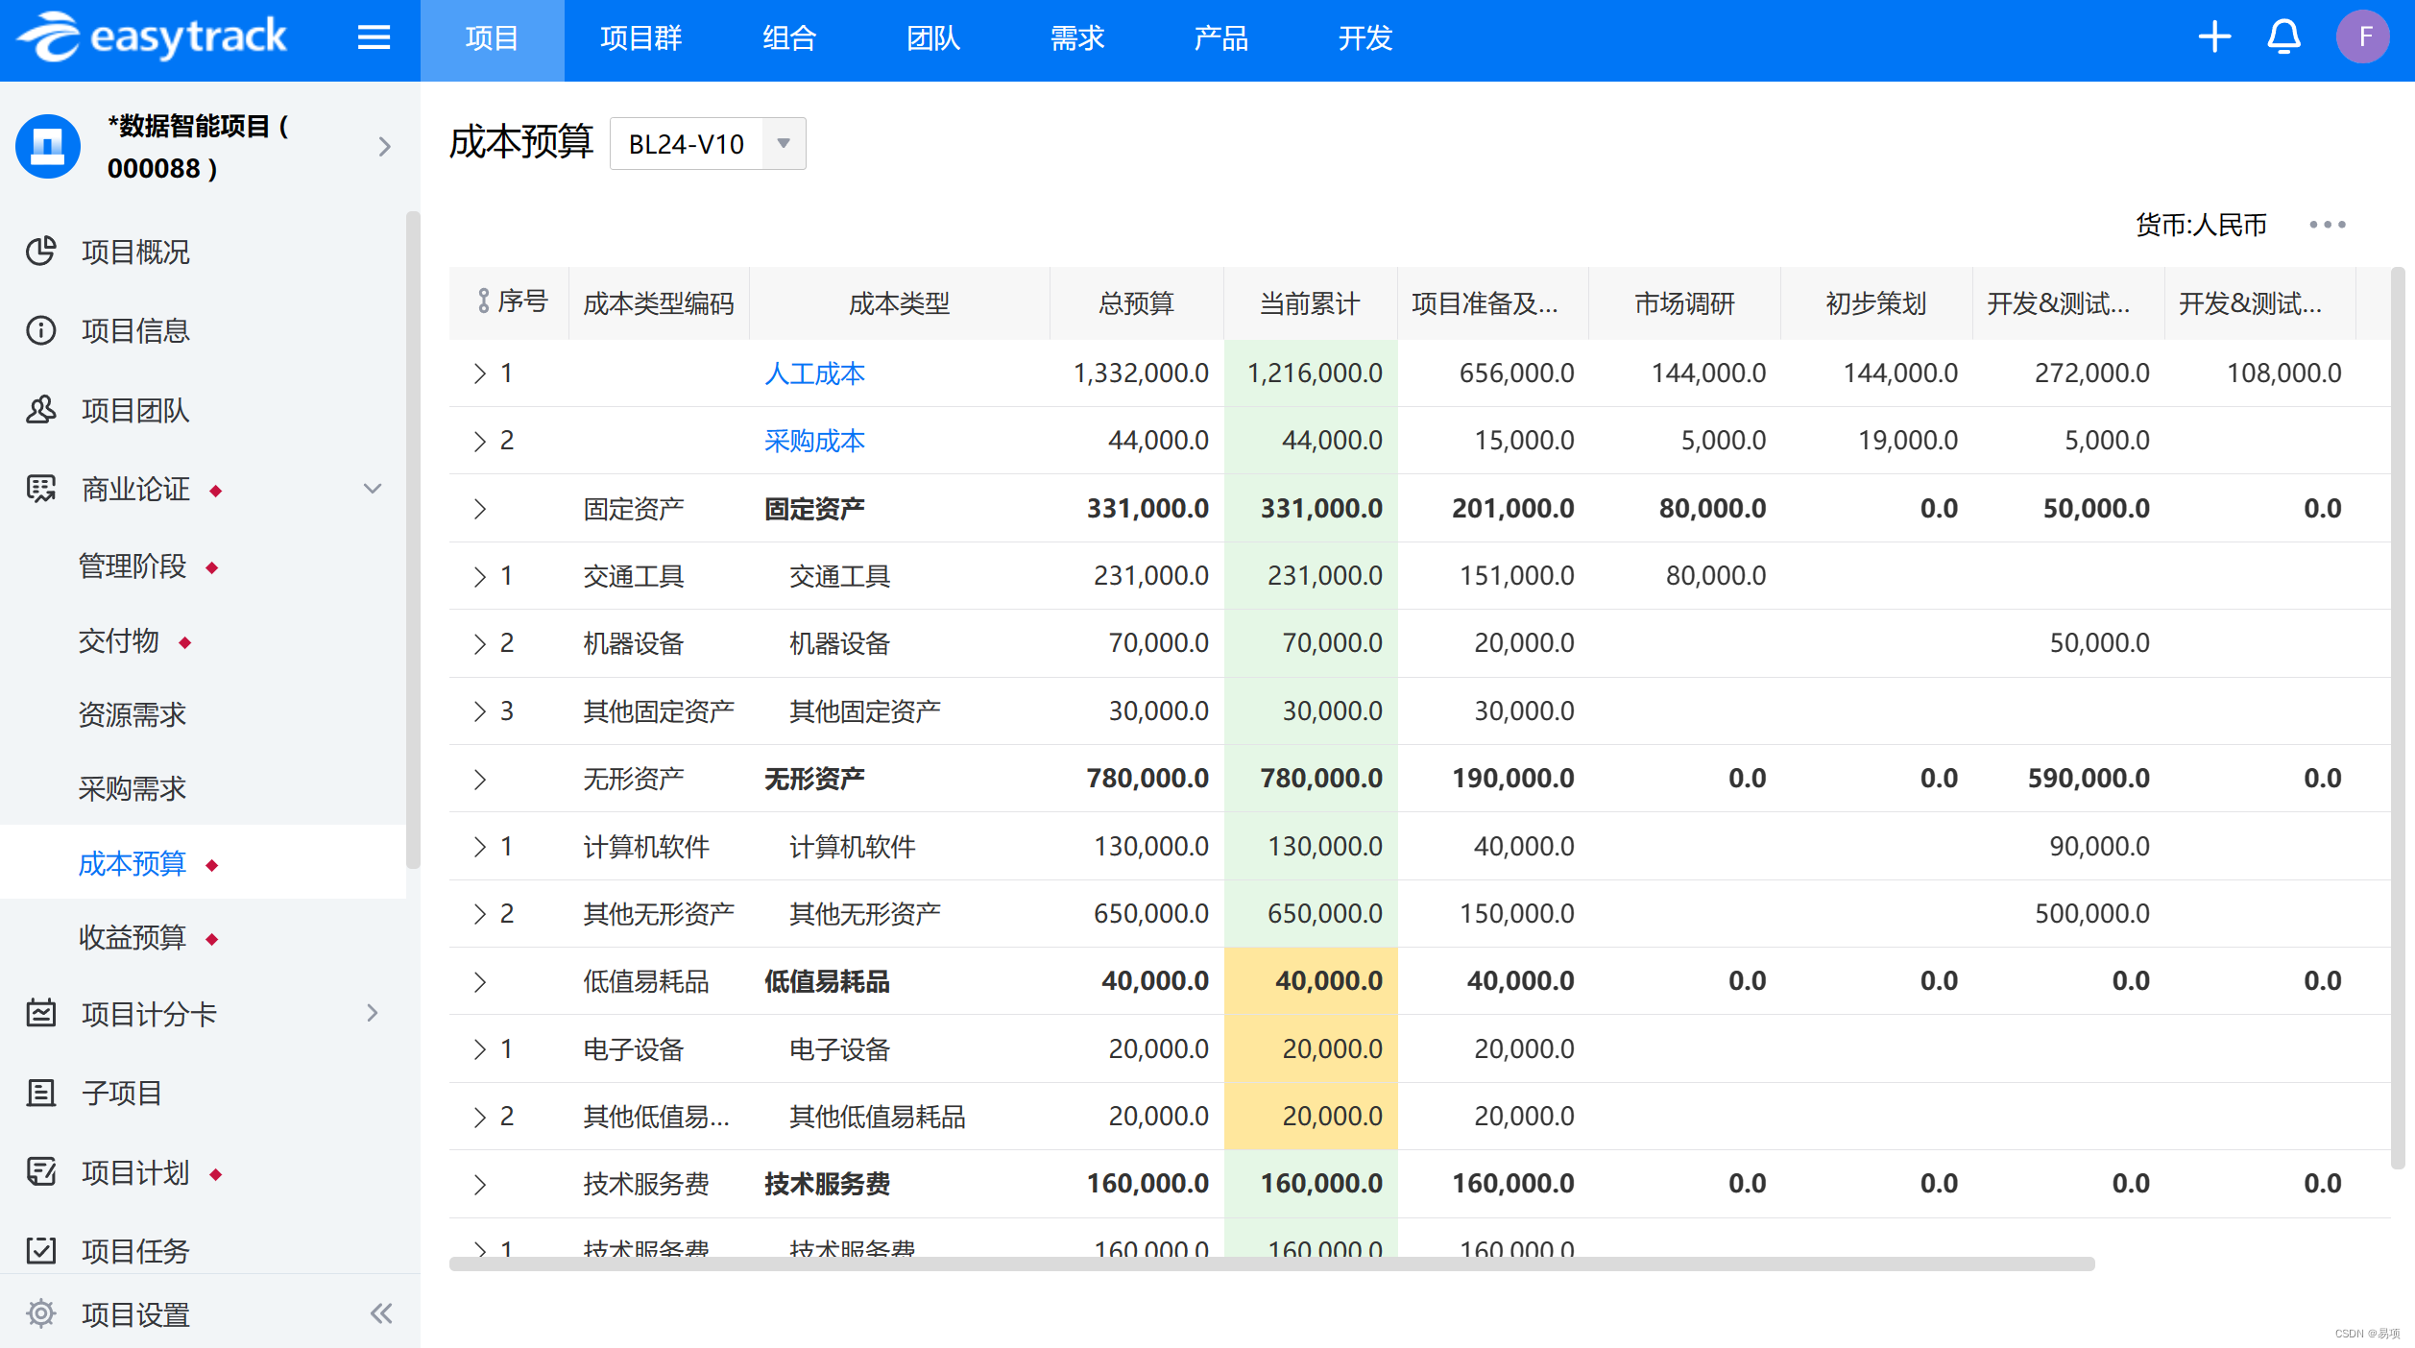Expand the bold 低值易耗品 row
This screenshot has height=1348, width=2415.
(x=480, y=981)
